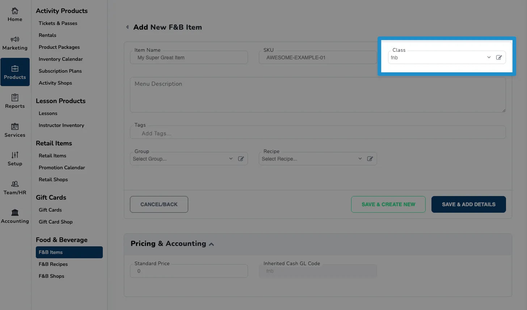
Task: Click the Add Tags field
Action: tap(318, 133)
